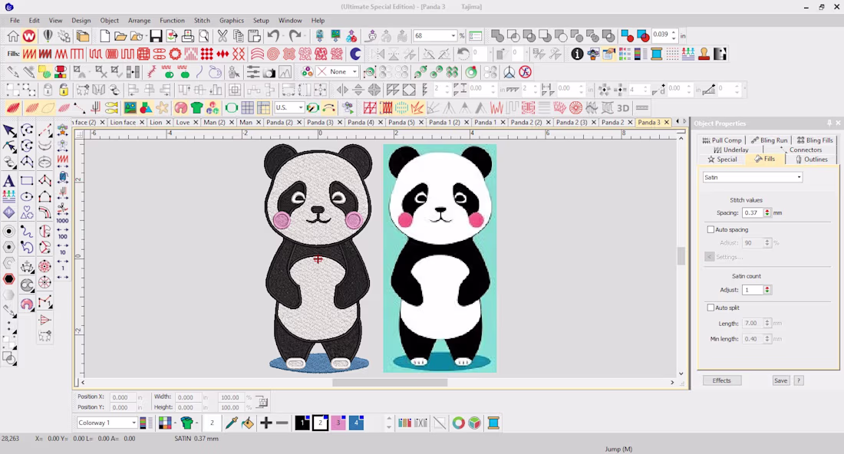844x454 pixels.
Task: Select pink color swatch 3
Action: (x=338, y=423)
